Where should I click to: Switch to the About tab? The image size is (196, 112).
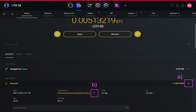tap(19, 54)
